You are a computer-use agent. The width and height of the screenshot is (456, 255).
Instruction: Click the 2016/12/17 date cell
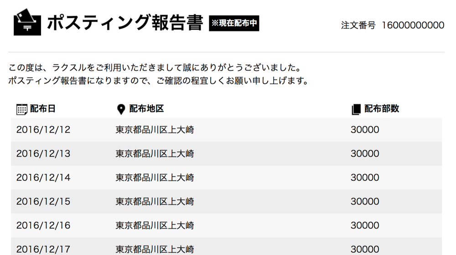click(43, 249)
